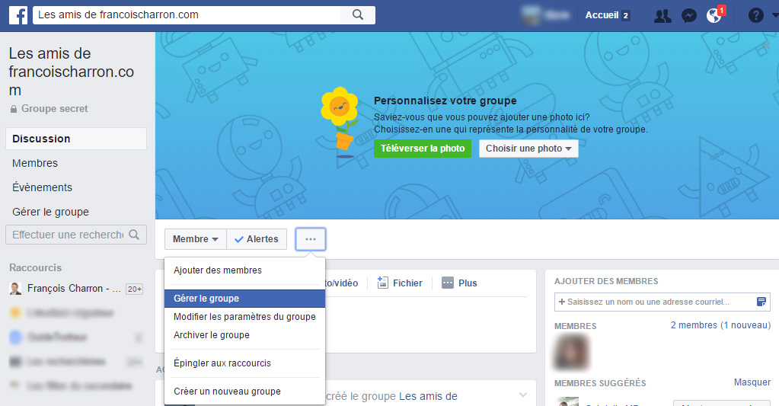Screen dimensions: 779x406
Task: Open the globe notifications icon
Action: [x=714, y=16]
